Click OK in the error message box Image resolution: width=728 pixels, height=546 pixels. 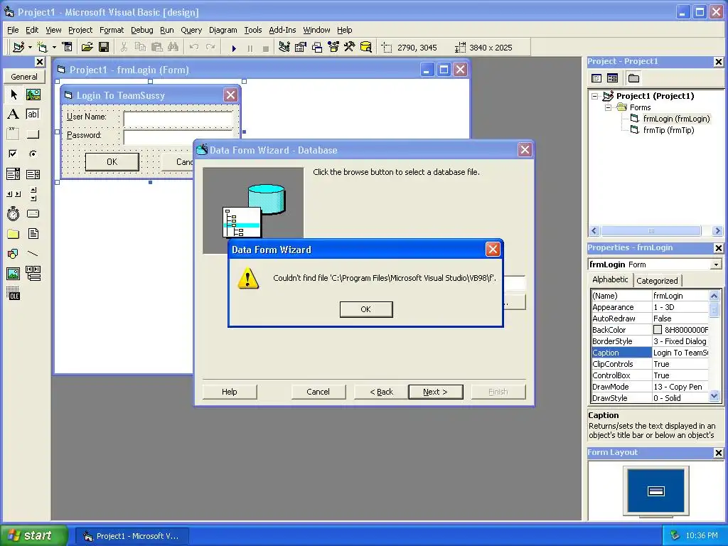coord(366,309)
